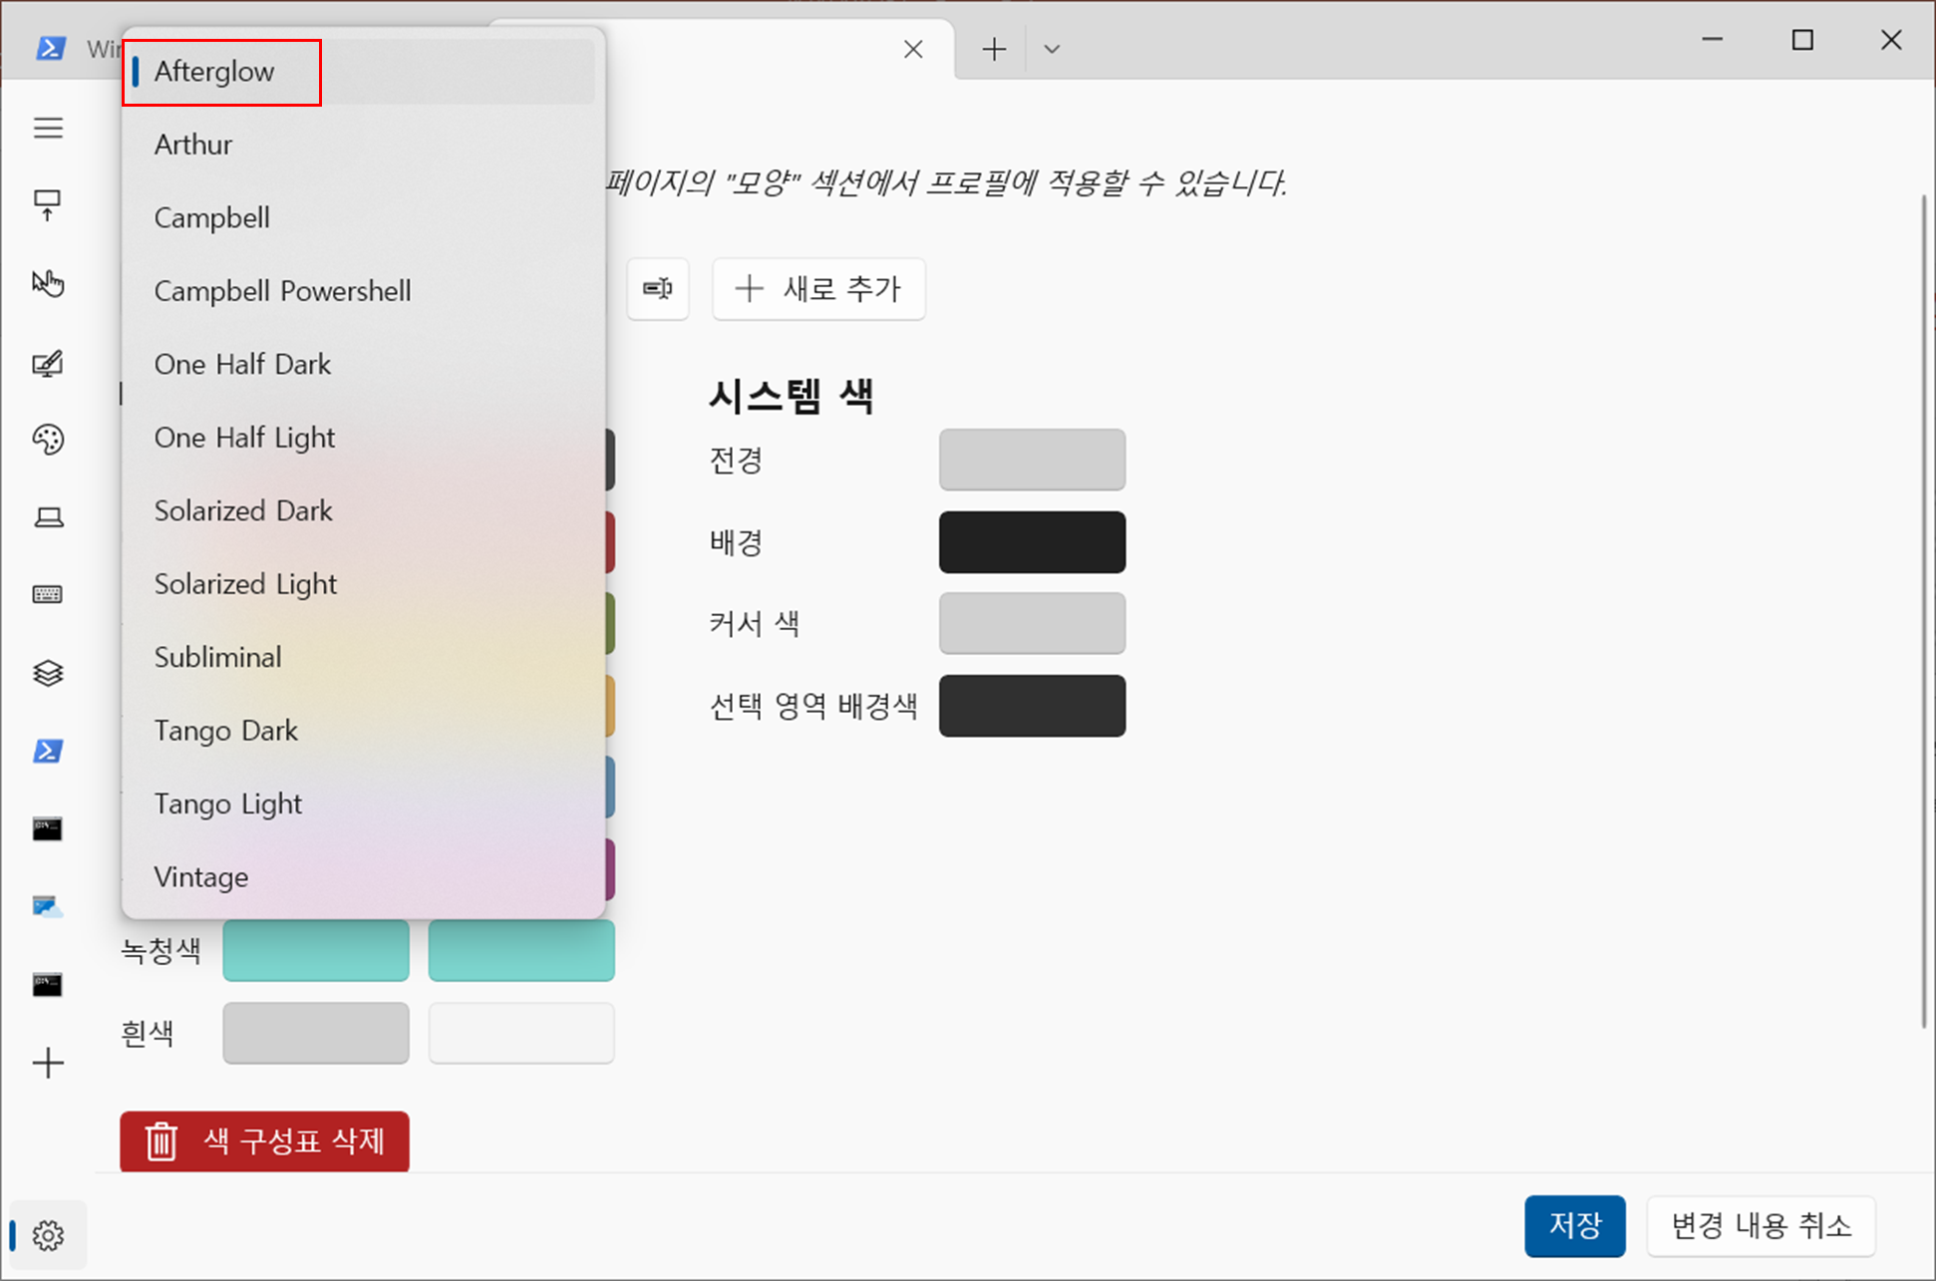The image size is (1936, 1281).
Task: Open Actions keyboard icon
Action: (48, 594)
